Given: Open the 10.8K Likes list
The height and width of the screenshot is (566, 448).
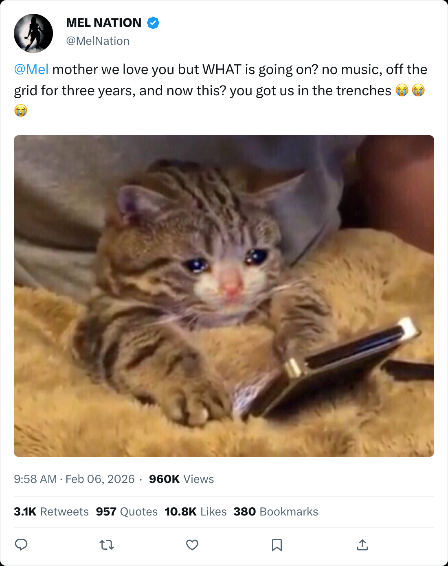Looking at the screenshot, I should 195,511.
